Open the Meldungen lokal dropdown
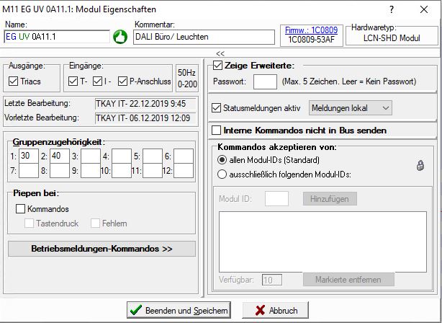This screenshot has width=442, height=323. tap(350, 108)
